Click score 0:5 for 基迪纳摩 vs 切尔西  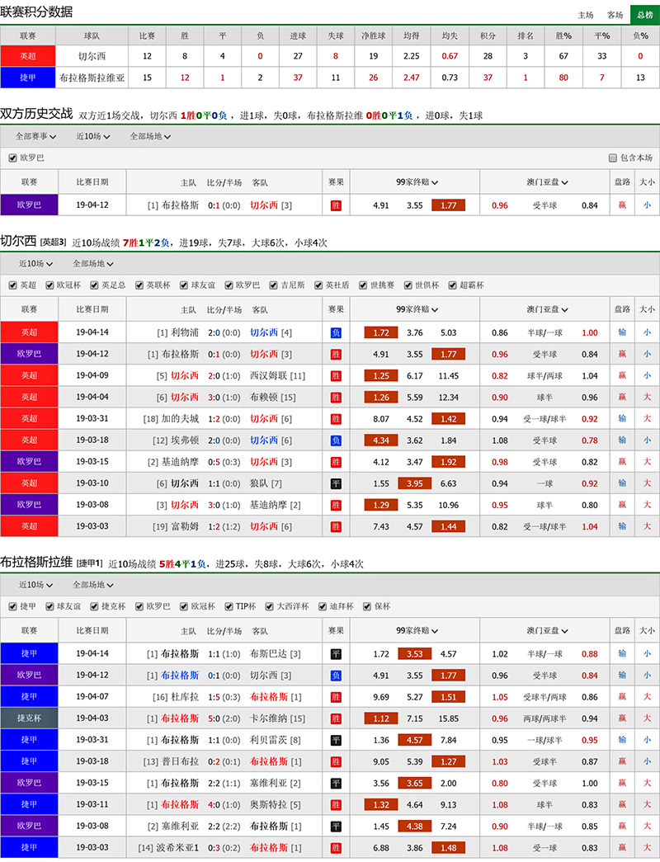(214, 462)
